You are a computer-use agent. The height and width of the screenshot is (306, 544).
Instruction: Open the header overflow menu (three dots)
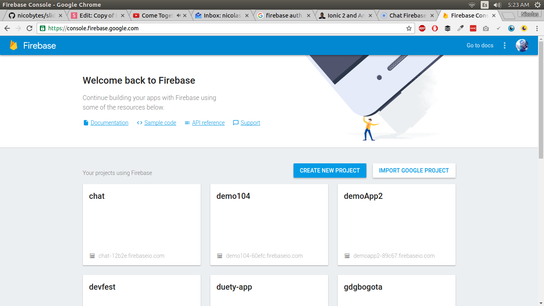[x=505, y=45]
